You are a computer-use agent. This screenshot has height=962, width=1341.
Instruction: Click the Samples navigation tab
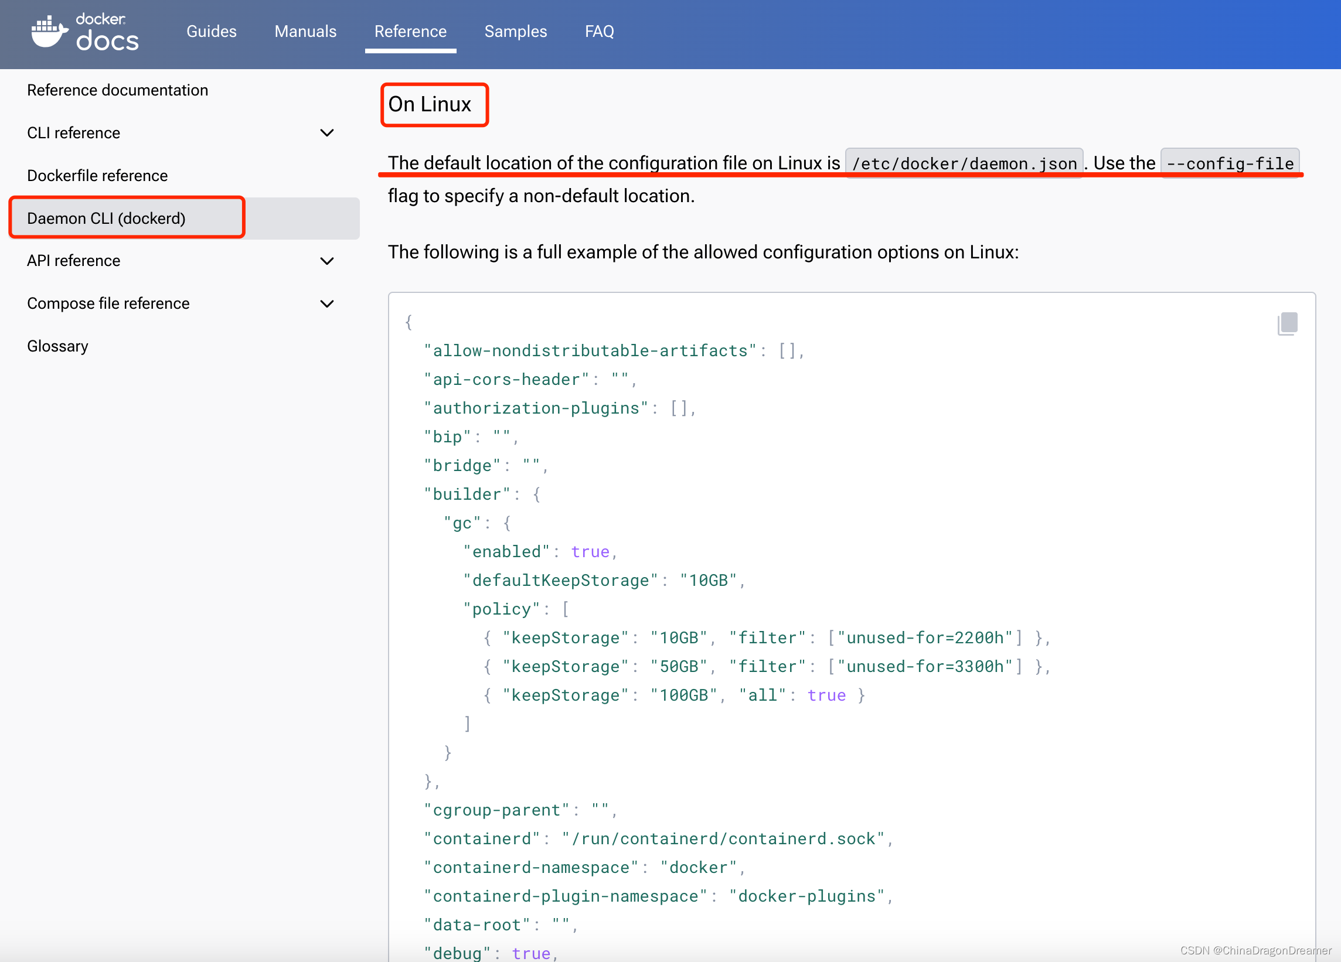515,31
